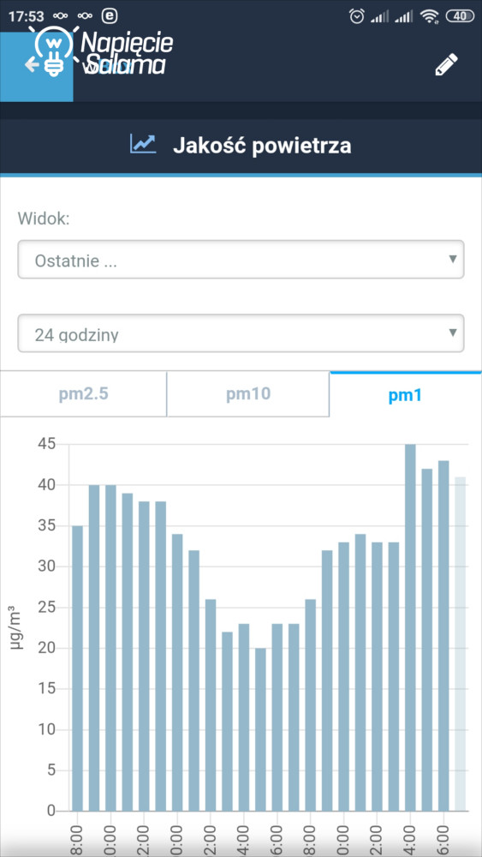Viewport: 482px width, 857px height.
Task: Tap the alarm clock status icon
Action: [357, 16]
